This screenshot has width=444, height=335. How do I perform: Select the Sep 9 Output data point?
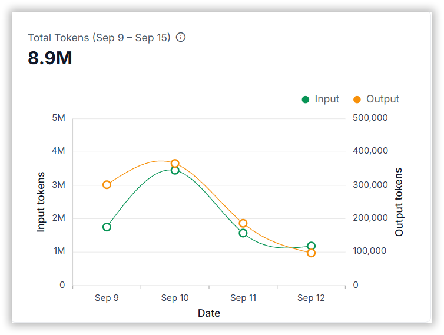pyautogui.click(x=107, y=185)
